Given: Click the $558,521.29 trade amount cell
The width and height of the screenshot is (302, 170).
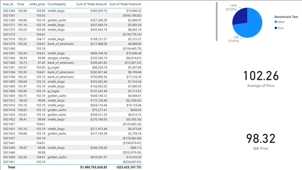Looking at the screenshot, I should 99,114.
